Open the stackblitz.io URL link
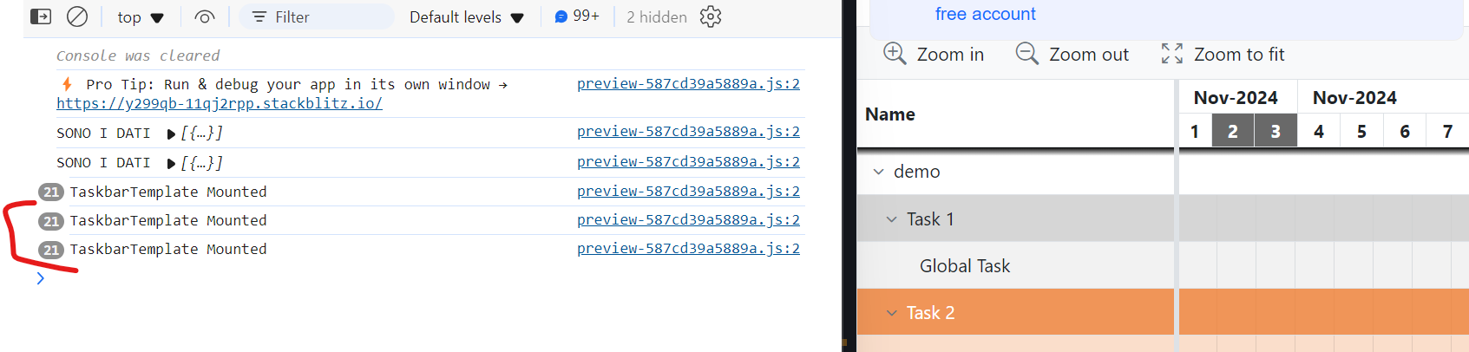 point(220,103)
